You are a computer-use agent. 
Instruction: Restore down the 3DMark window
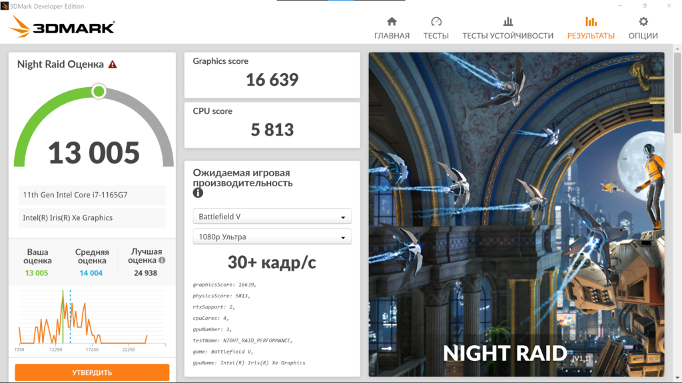(645, 5)
